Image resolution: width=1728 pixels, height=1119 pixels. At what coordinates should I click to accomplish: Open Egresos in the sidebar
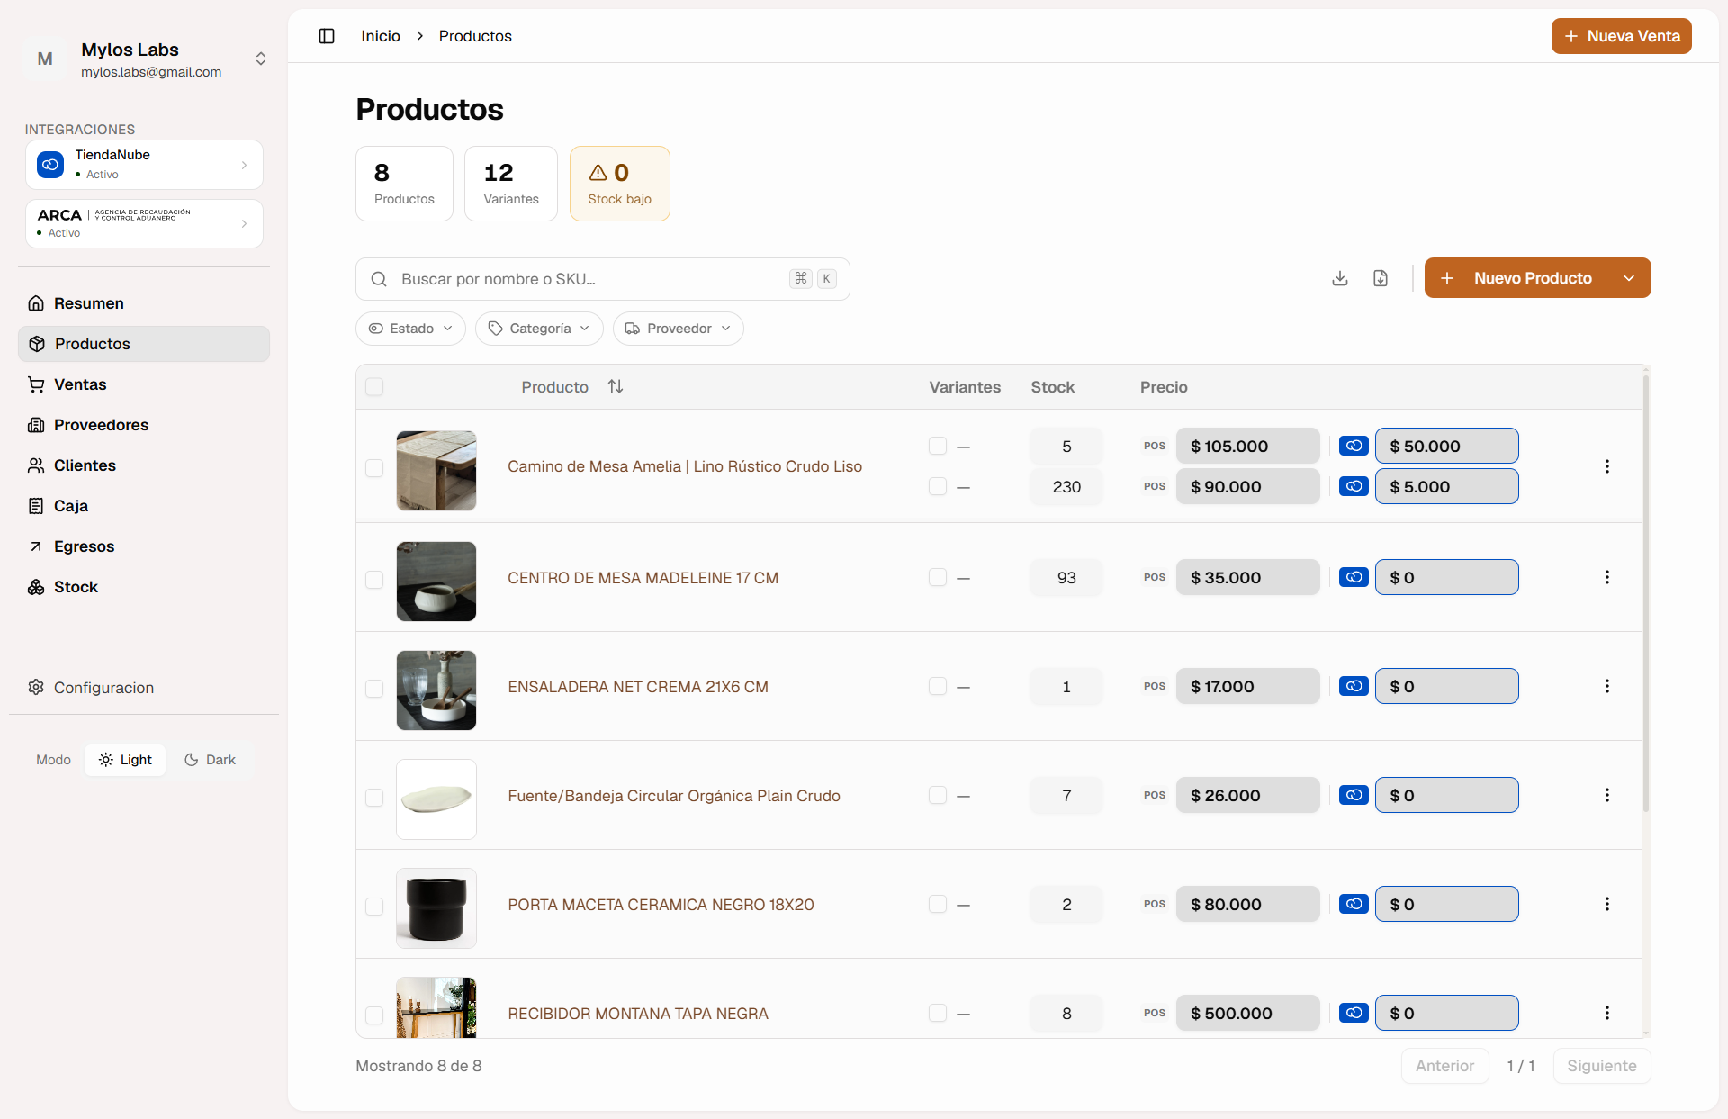144,546
